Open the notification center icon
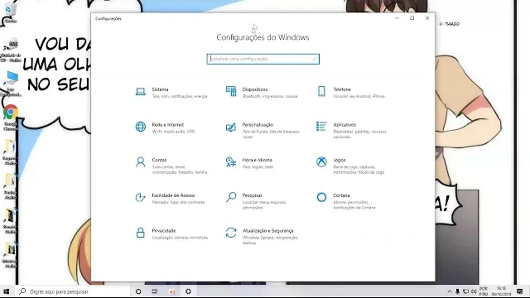This screenshot has height=298, width=530. click(x=520, y=291)
